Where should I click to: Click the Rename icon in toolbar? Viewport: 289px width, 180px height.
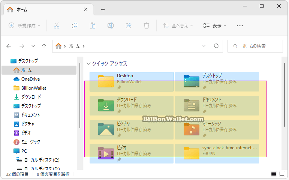point(111,25)
